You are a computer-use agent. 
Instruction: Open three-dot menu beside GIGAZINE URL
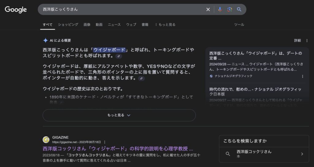105,142
